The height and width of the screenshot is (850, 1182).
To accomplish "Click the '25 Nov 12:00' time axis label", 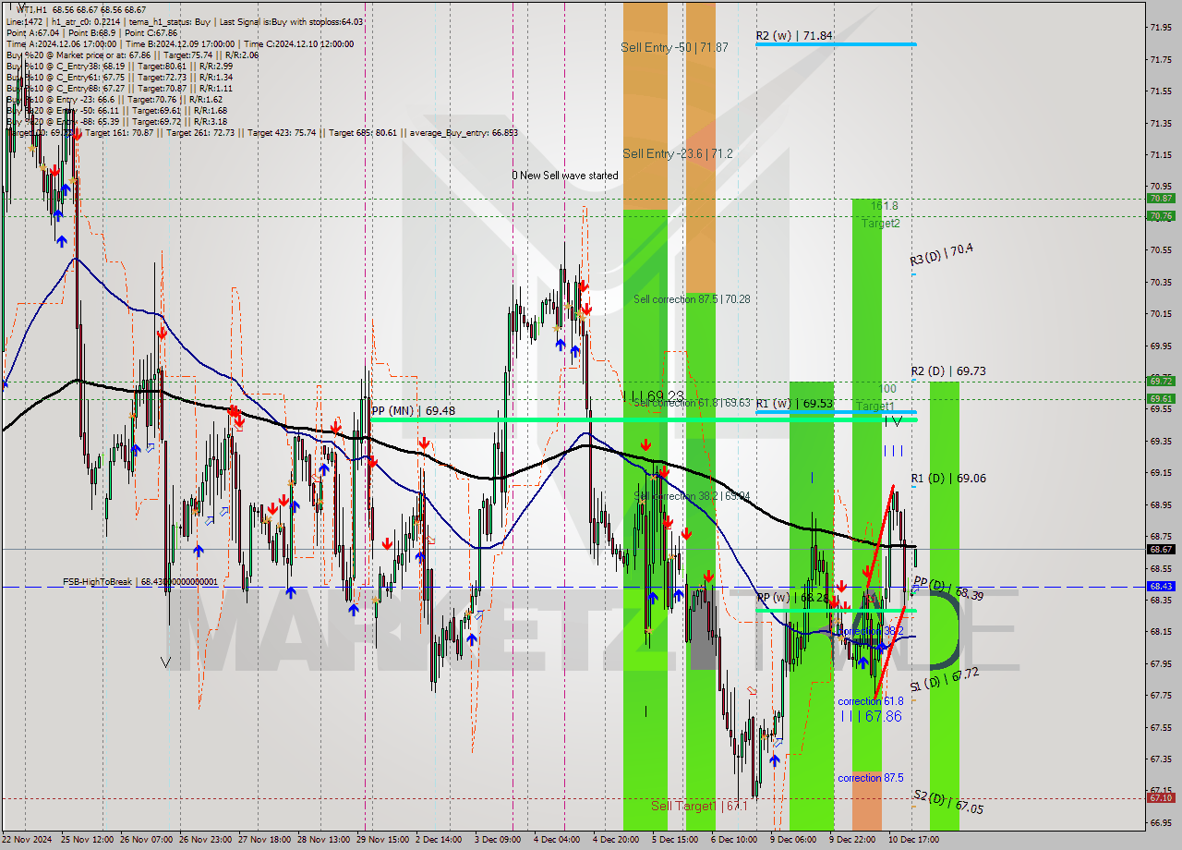I will coord(88,840).
